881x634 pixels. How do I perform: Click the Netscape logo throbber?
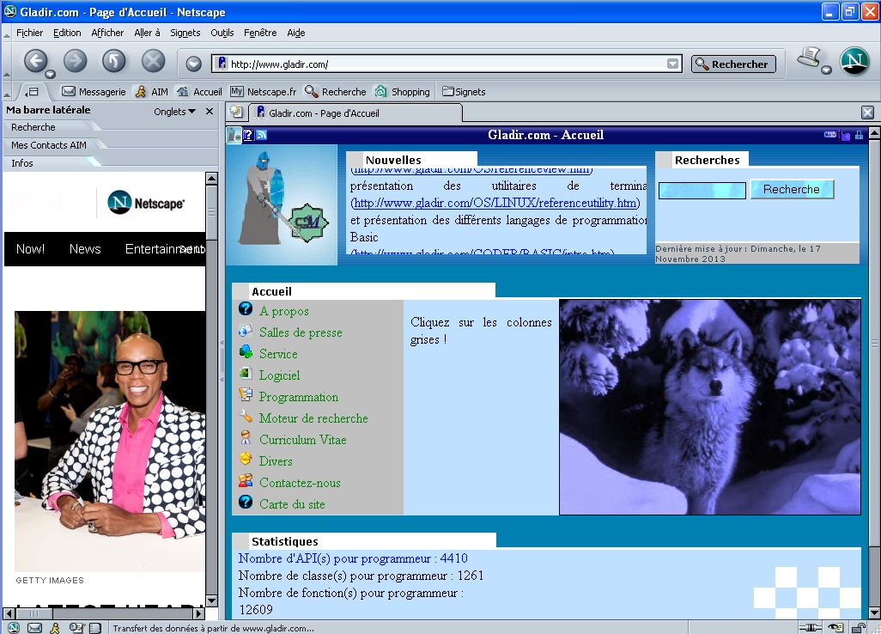click(x=854, y=62)
